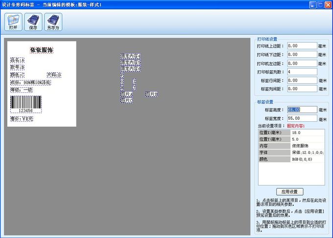The image size is (333, 238).
Task: Select the 颜色 RGB(0,0,0) property value
Action: tap(307, 159)
